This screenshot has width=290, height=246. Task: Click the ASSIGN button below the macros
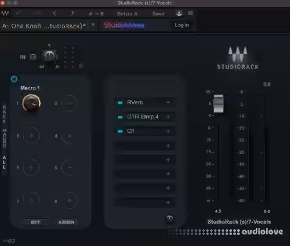click(66, 222)
